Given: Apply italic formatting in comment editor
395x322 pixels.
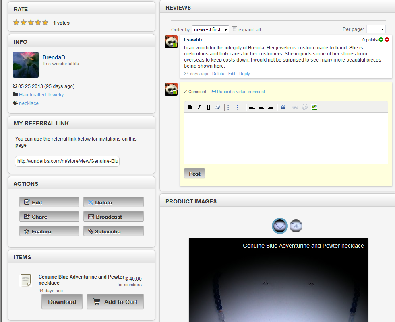Looking at the screenshot, I should click(x=199, y=107).
